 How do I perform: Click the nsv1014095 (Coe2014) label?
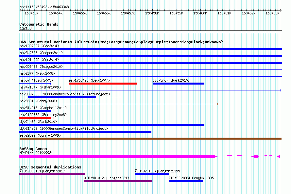pos(39,60)
